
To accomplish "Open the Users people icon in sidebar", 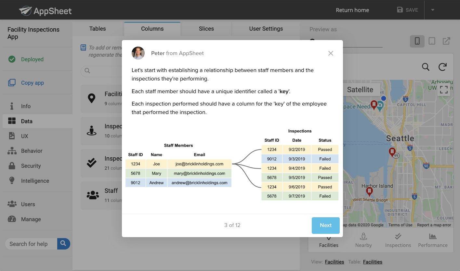I will [12, 204].
